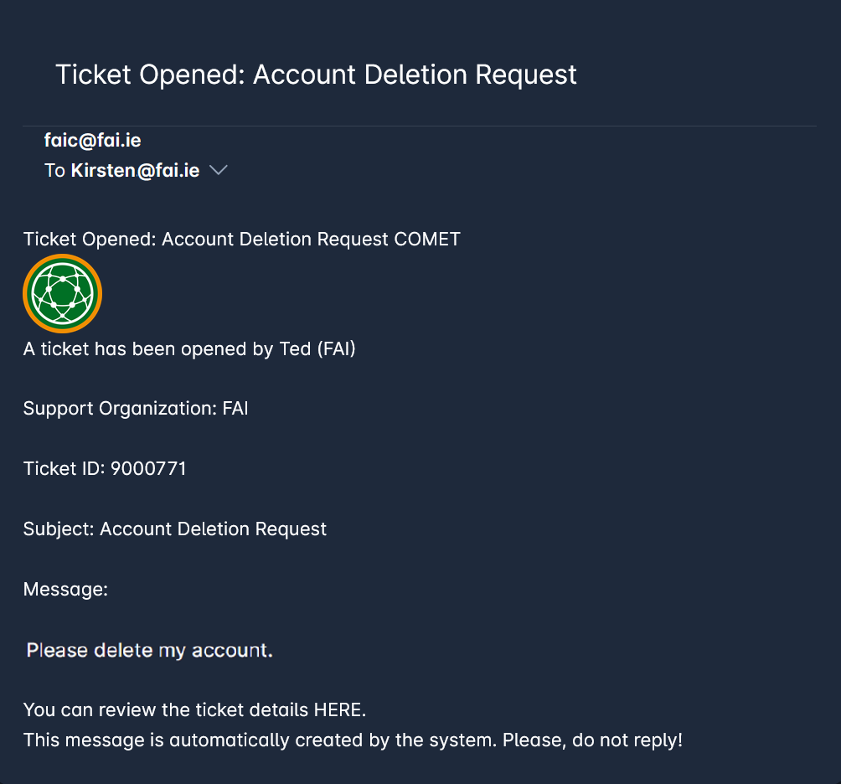Click the "Ticket ID:" label
This screenshot has height=784, width=841.
point(61,469)
